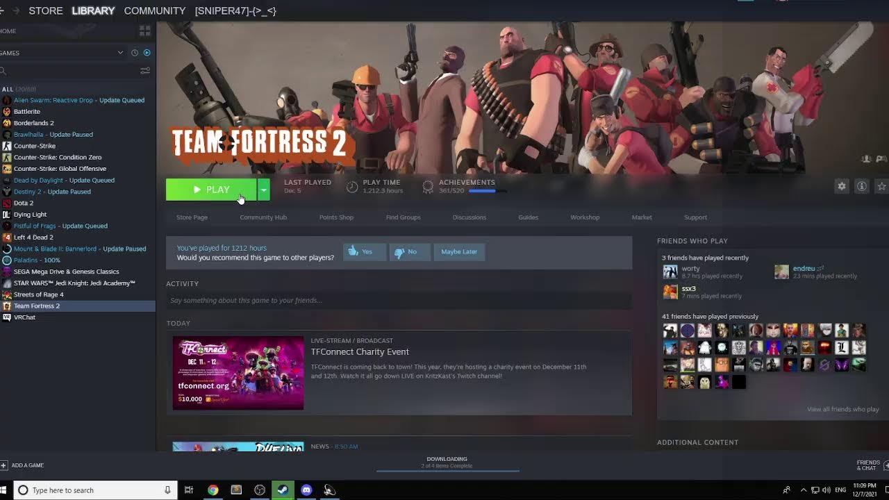
Task: Recommend the game with Yes
Action: (365, 251)
